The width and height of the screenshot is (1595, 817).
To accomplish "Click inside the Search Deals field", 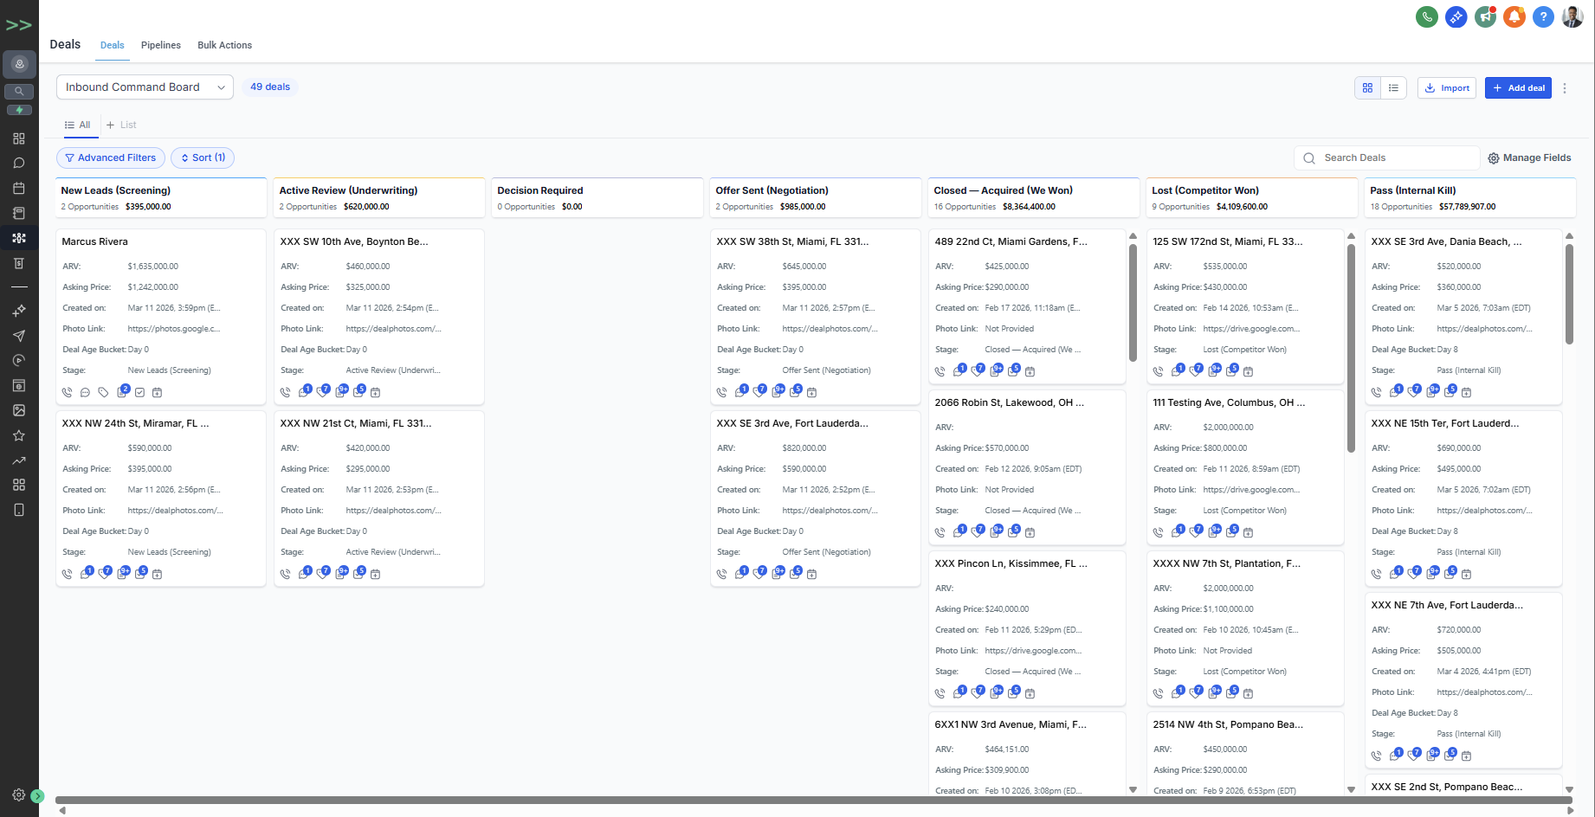I will pos(1385,158).
